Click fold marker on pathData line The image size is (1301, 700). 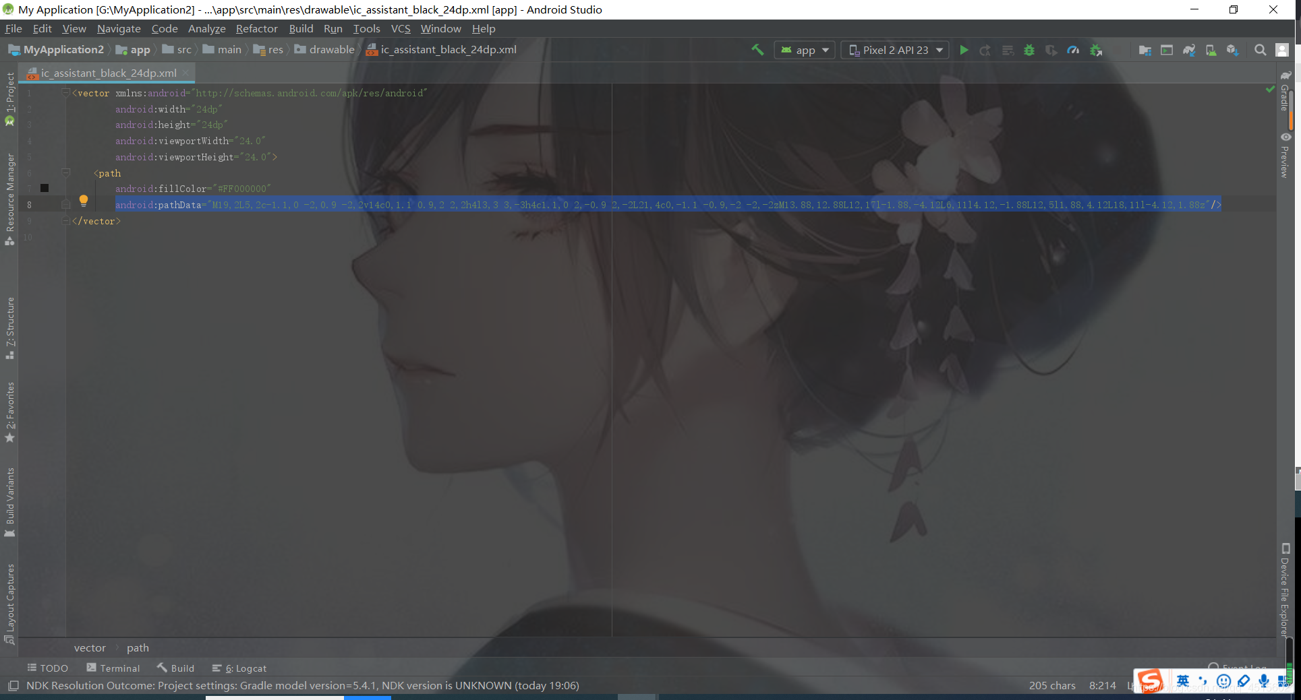[65, 204]
